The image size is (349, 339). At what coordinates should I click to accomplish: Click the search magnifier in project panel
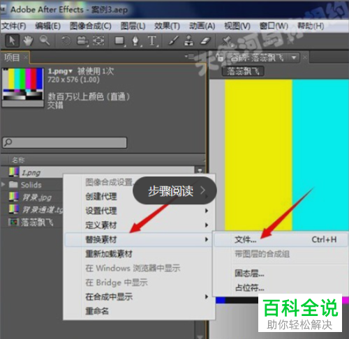(8, 142)
